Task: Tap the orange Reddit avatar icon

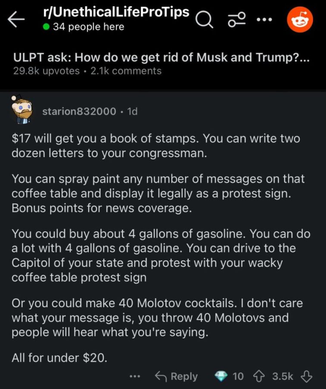Action: pyautogui.click(x=300, y=20)
